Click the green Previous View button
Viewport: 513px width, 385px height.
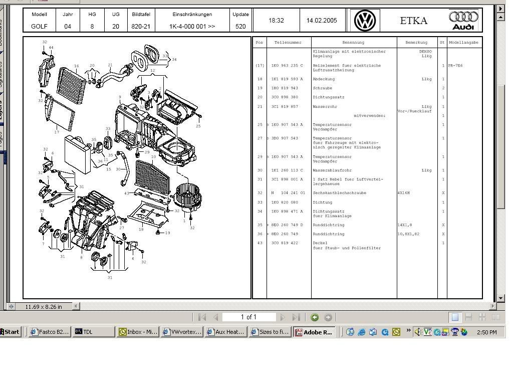click(315, 317)
